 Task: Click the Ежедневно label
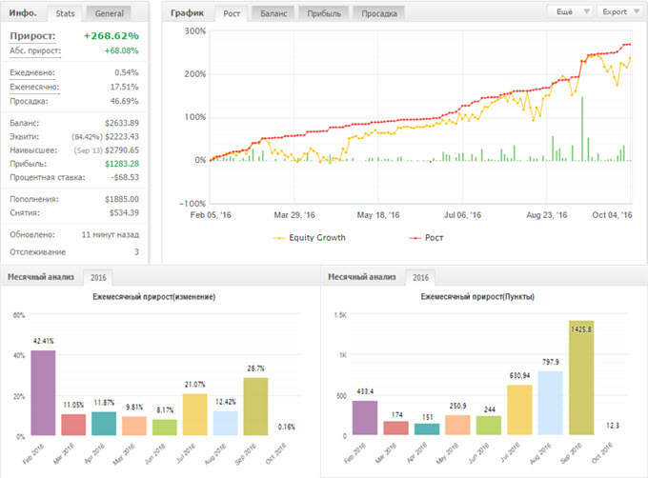32,72
